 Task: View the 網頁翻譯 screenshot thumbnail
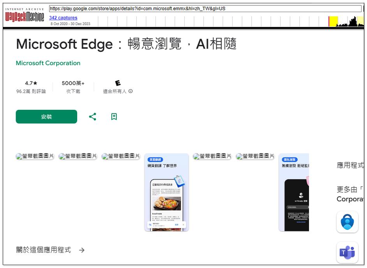166,192
